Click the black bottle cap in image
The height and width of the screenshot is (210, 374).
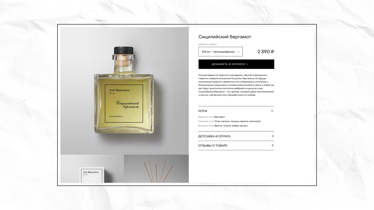point(124,50)
